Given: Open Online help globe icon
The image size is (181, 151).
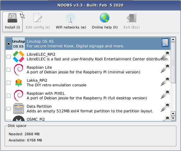Looking at the screenshot, I should click(105, 18).
